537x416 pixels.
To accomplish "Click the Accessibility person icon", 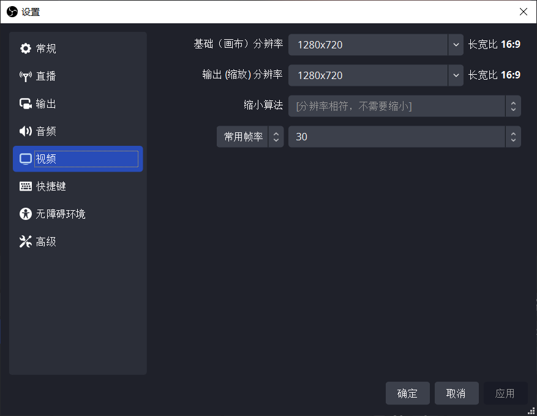I will pos(25,214).
